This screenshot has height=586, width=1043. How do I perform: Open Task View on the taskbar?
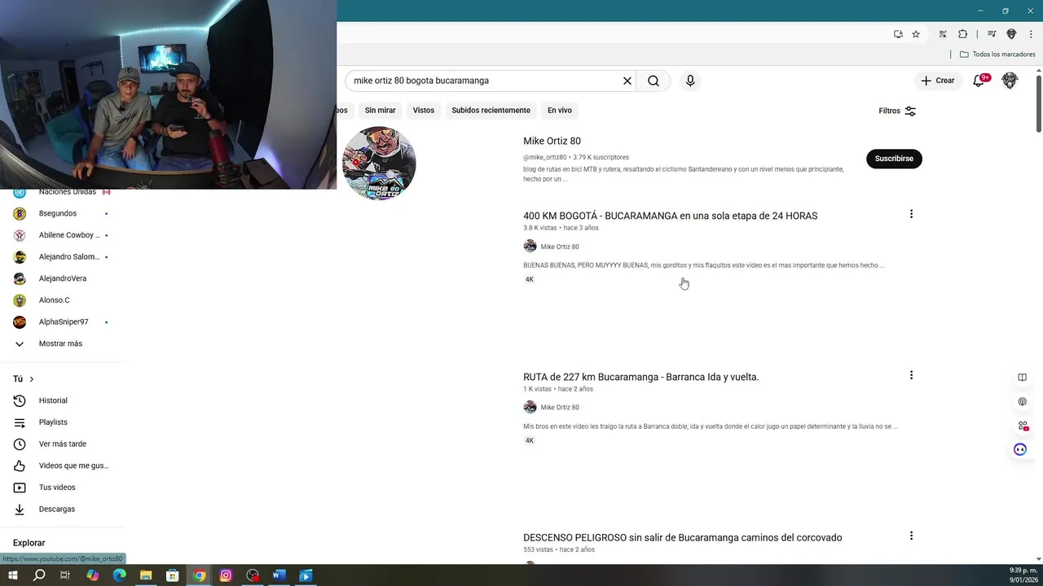click(x=65, y=575)
